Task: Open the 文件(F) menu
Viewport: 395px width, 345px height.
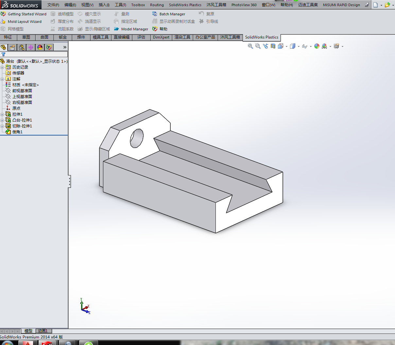Action: coord(53,5)
